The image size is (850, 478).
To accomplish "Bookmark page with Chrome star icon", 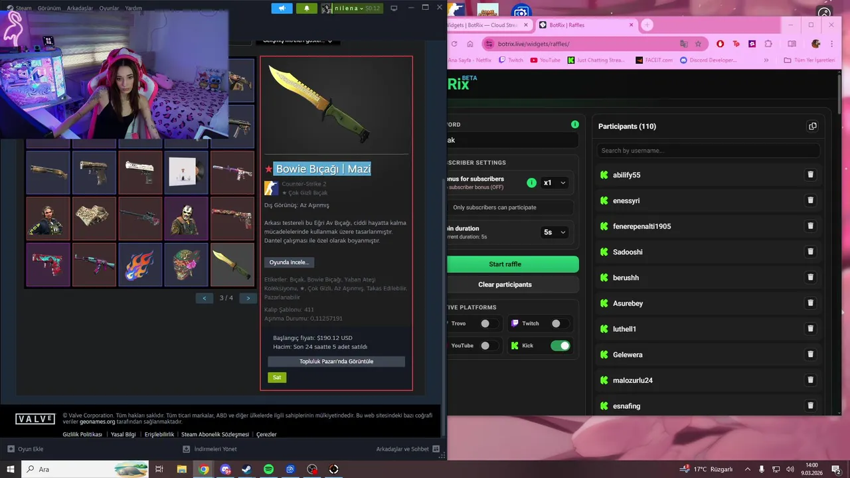I will pos(698,44).
